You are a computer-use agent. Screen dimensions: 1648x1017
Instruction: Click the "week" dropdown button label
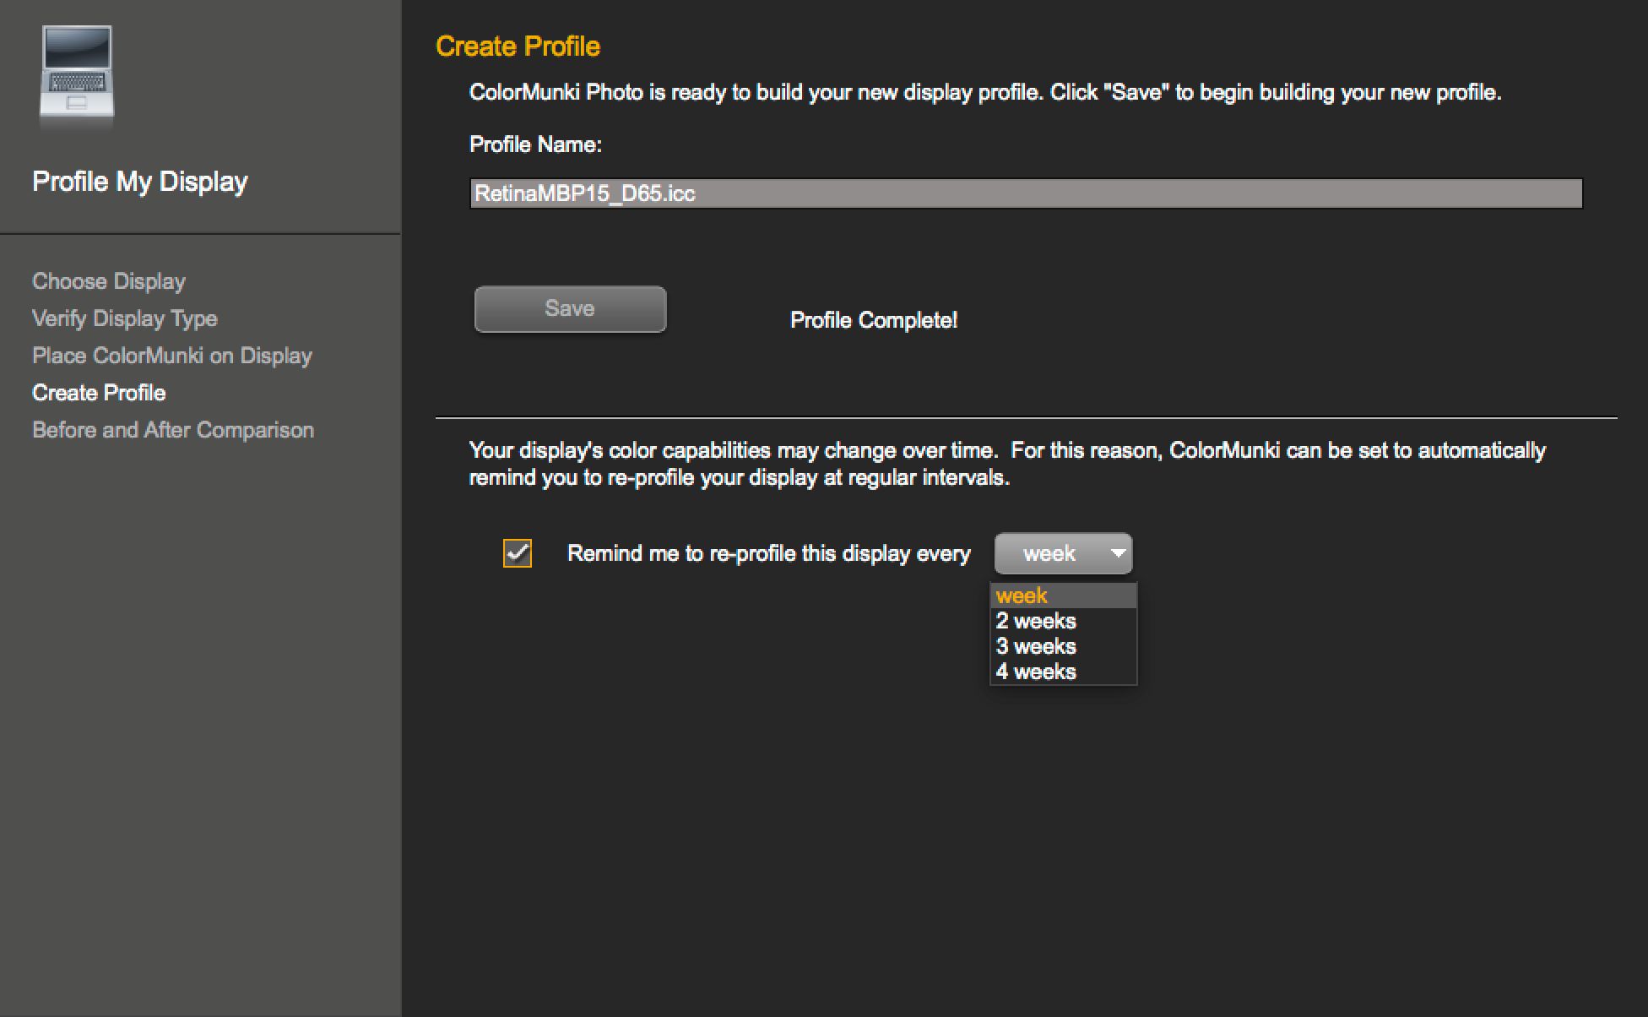point(1049,553)
